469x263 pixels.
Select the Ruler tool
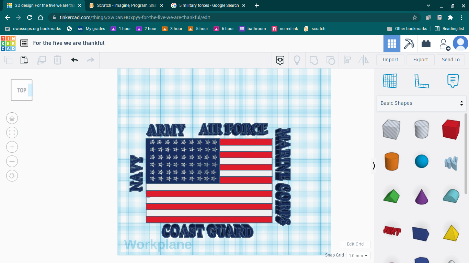tap(421, 81)
